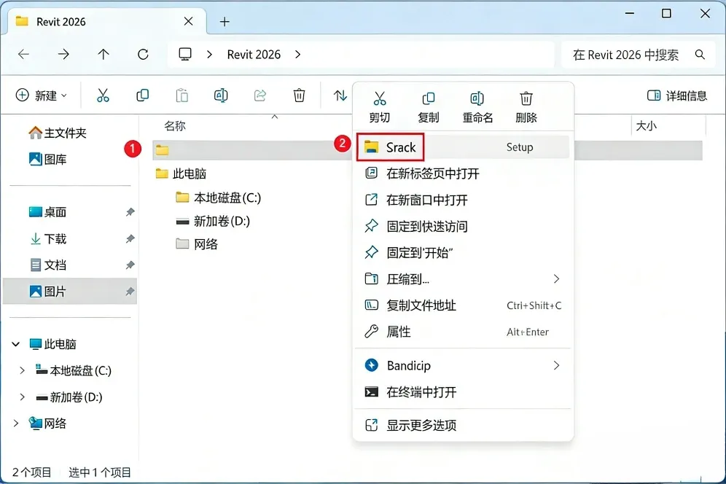Choose 复制文件地址
The image size is (726, 484).
(x=463, y=305)
